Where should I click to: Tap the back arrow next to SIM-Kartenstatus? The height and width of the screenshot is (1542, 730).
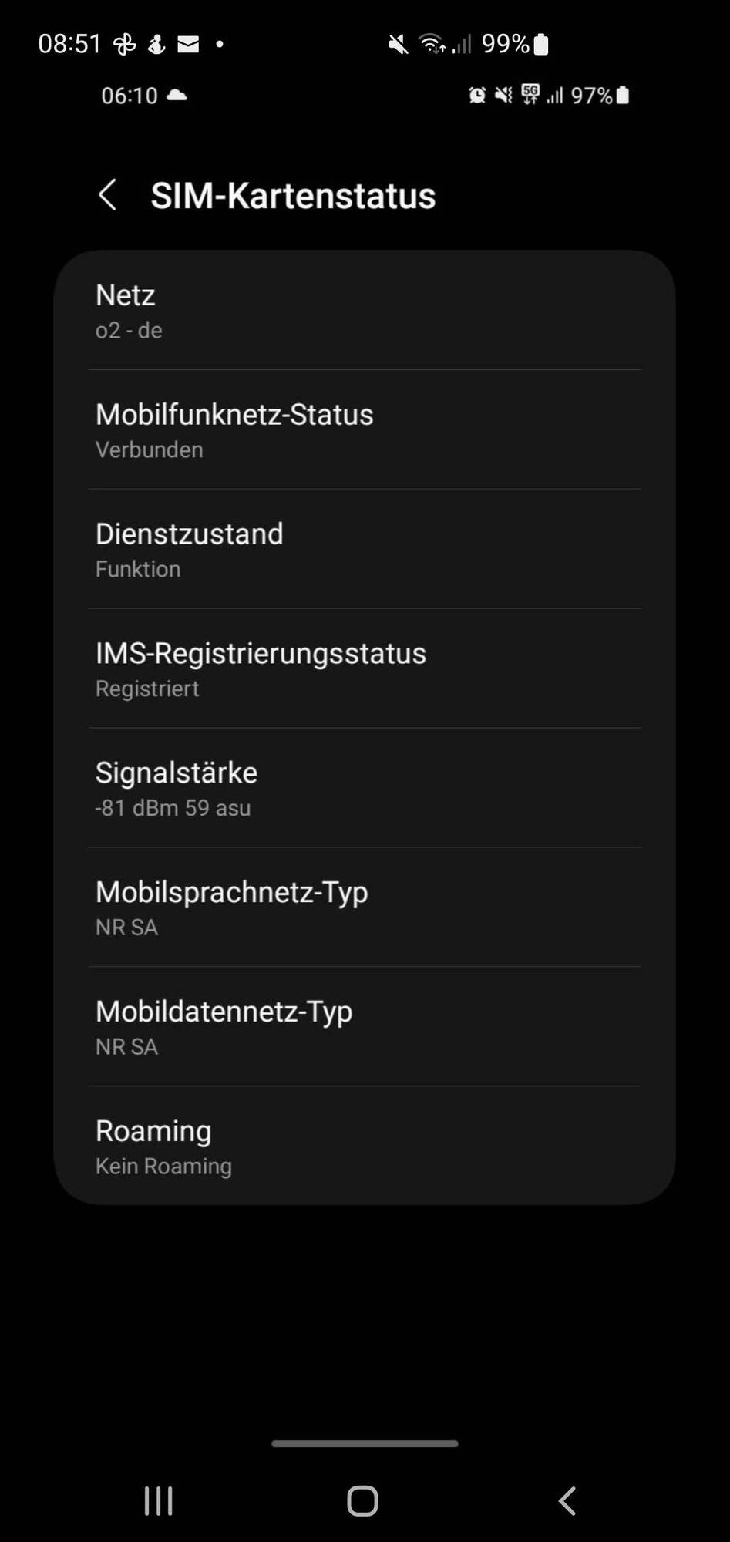[x=108, y=195]
